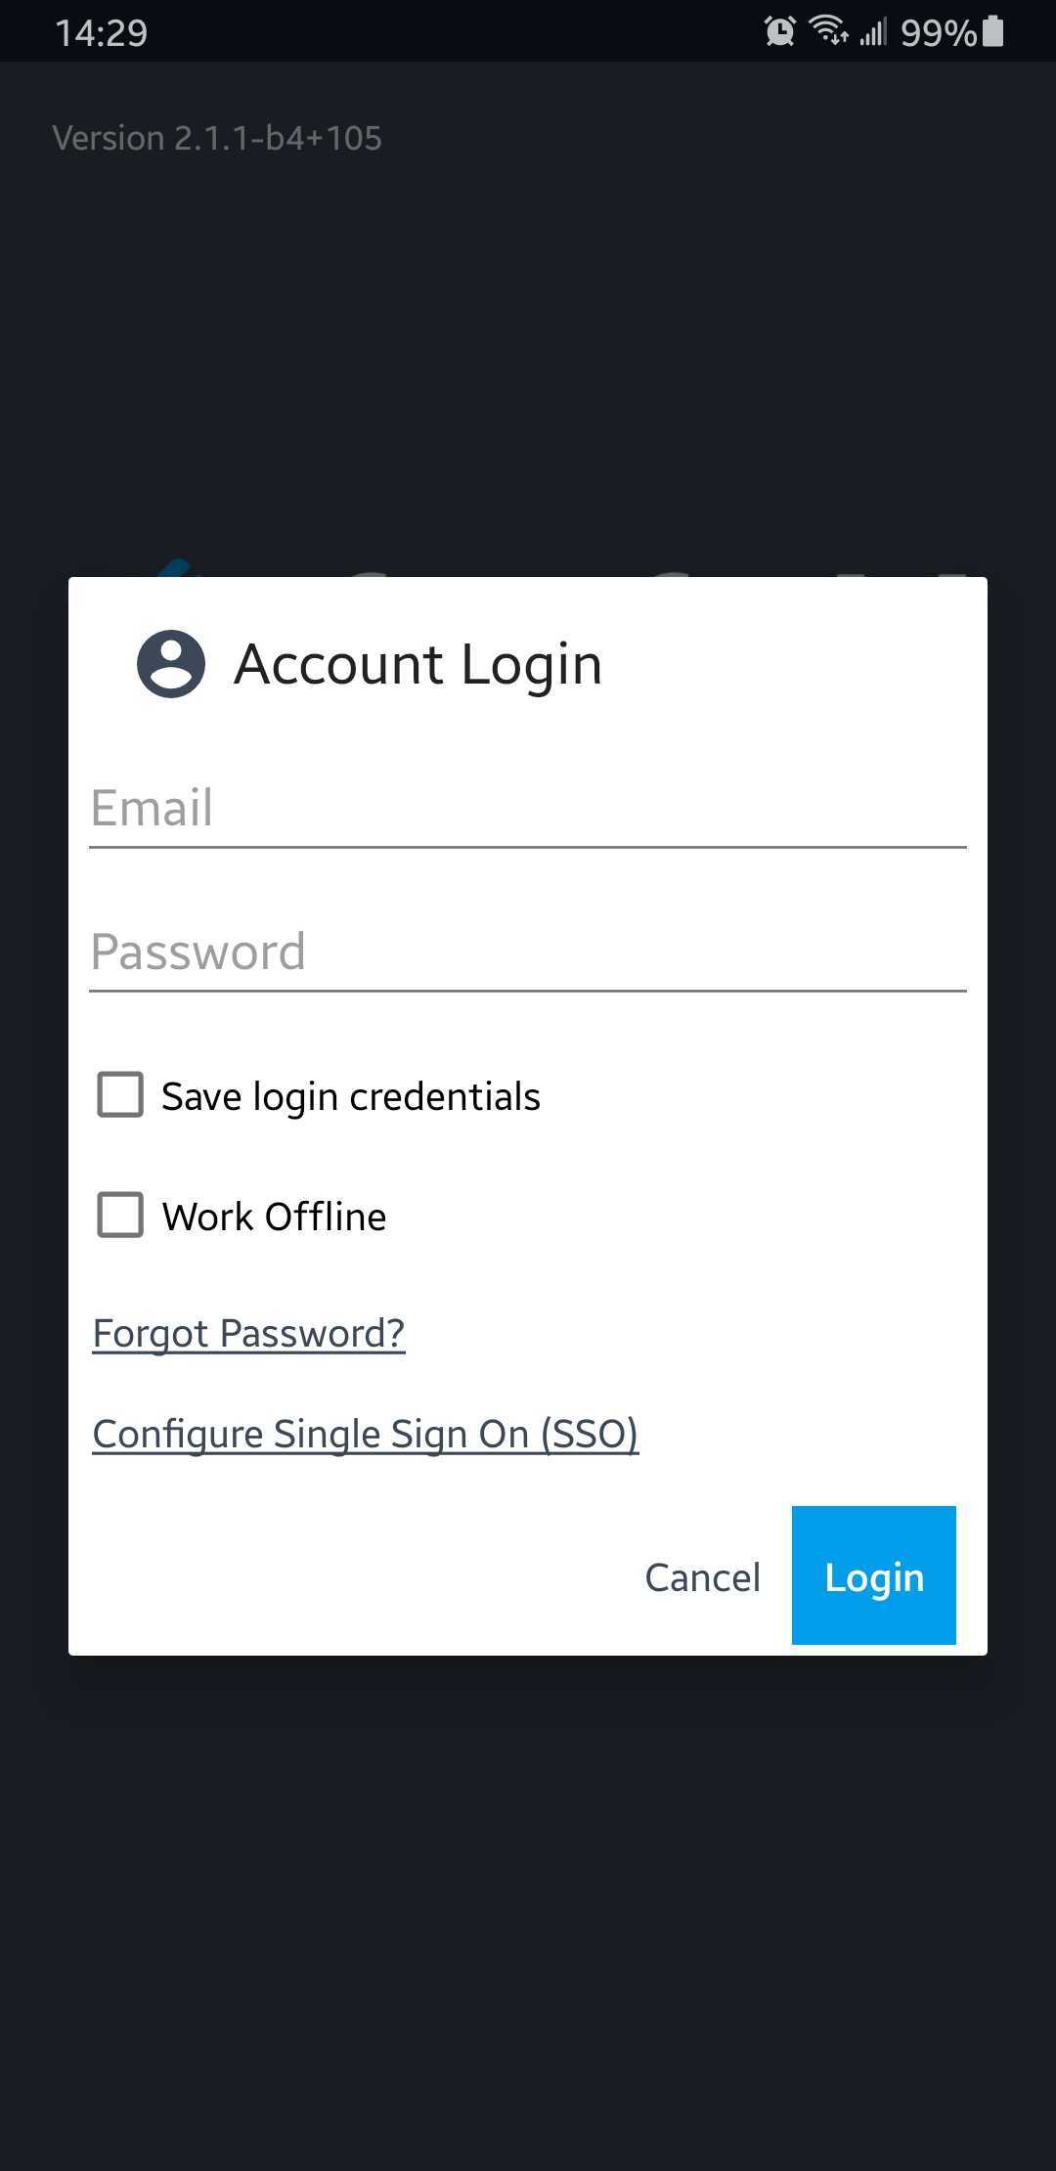Tap the cellular signal strength icon
Image resolution: width=1056 pixels, height=2171 pixels.
point(873,33)
